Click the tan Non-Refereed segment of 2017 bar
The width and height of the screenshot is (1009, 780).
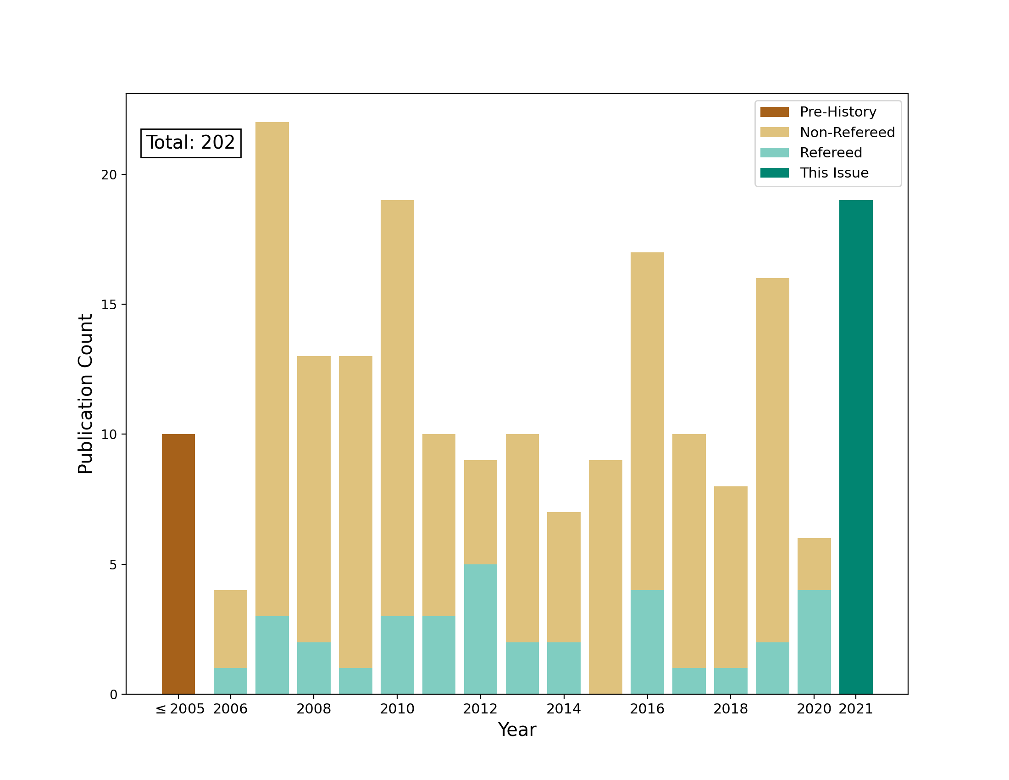(x=689, y=551)
